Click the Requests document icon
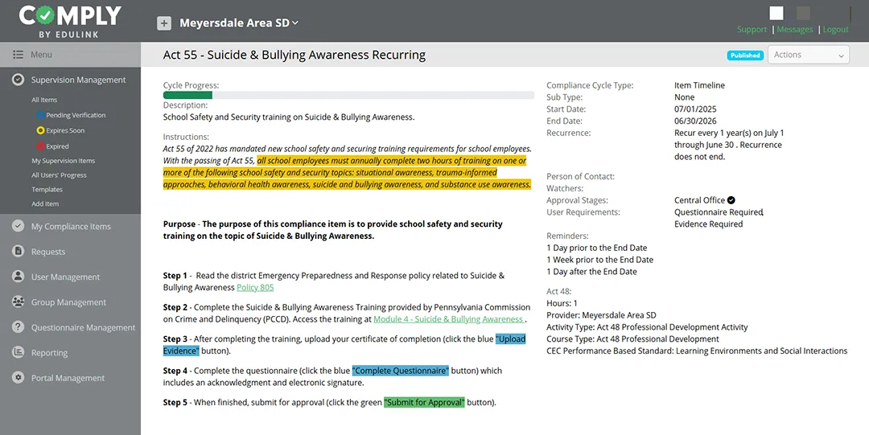 18,252
